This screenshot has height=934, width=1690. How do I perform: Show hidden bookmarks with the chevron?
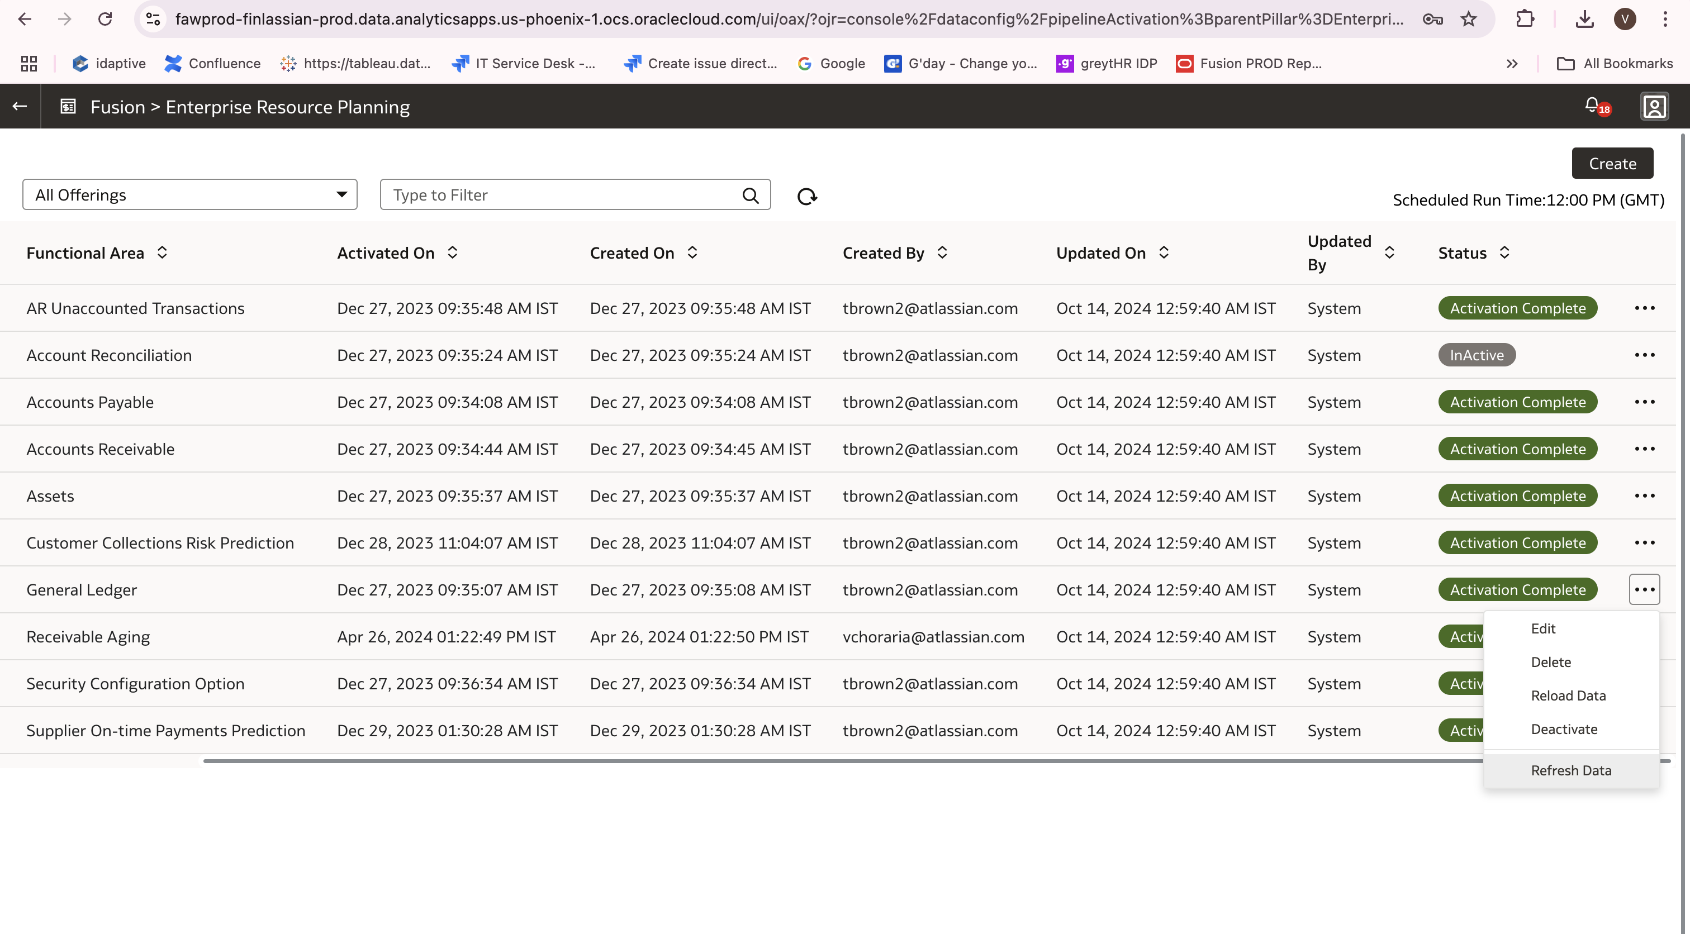(x=1512, y=64)
